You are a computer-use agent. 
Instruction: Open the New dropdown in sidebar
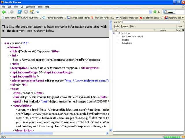click(x=181, y=26)
